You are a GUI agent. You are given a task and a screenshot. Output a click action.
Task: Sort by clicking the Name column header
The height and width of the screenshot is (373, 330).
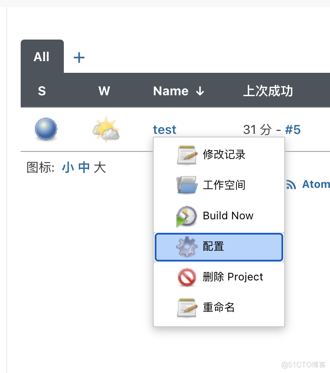171,91
